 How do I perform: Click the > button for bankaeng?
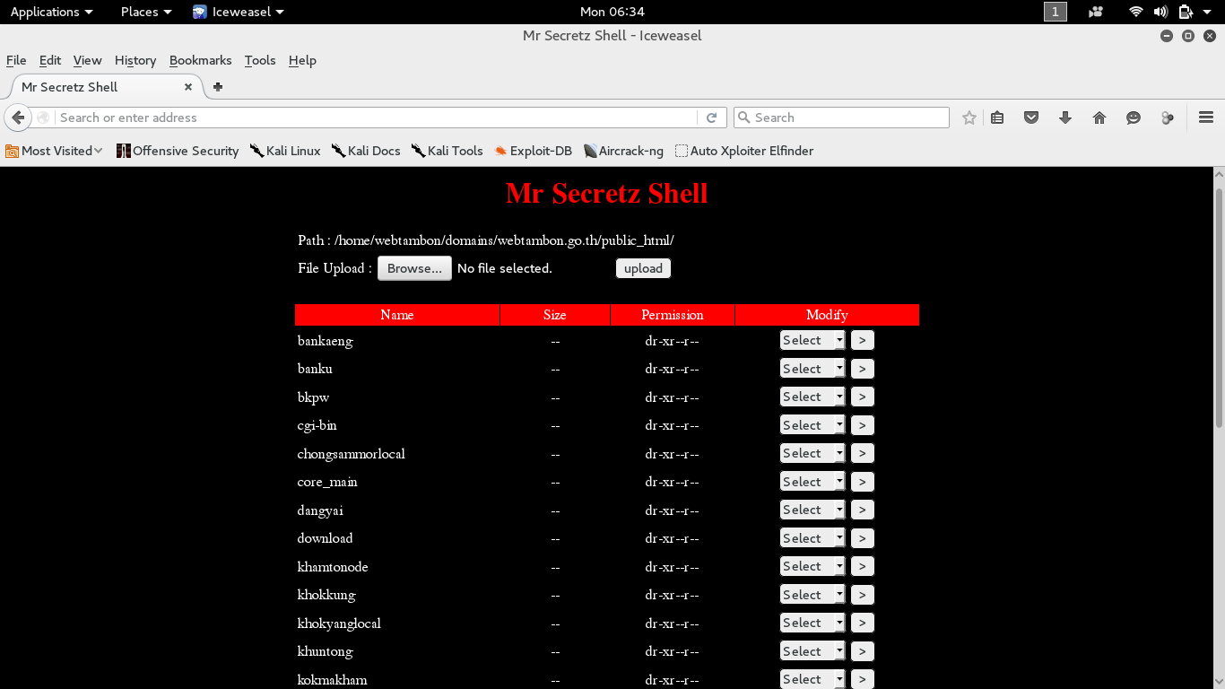862,340
